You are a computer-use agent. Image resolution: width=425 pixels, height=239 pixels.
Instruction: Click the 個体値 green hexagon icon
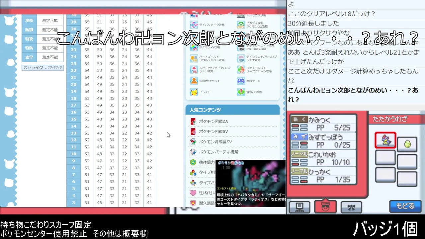click(x=193, y=162)
